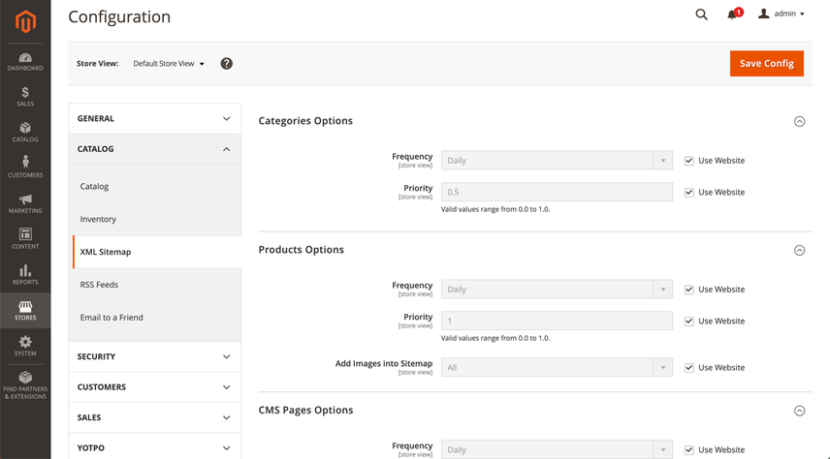Click the Products Options Priority input field
This screenshot has width=830, height=459.
coord(556,321)
